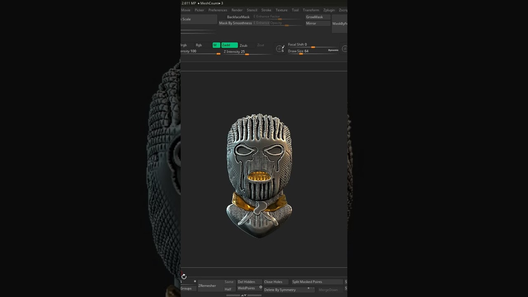Click the Dynamic draw size label
Screen dimensions: 528x297
click(333, 50)
